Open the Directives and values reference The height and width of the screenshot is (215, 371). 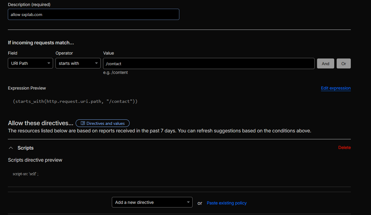102,123
